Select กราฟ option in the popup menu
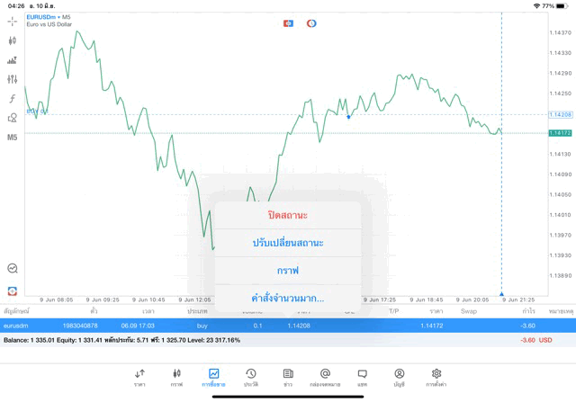576x402 pixels. click(288, 270)
